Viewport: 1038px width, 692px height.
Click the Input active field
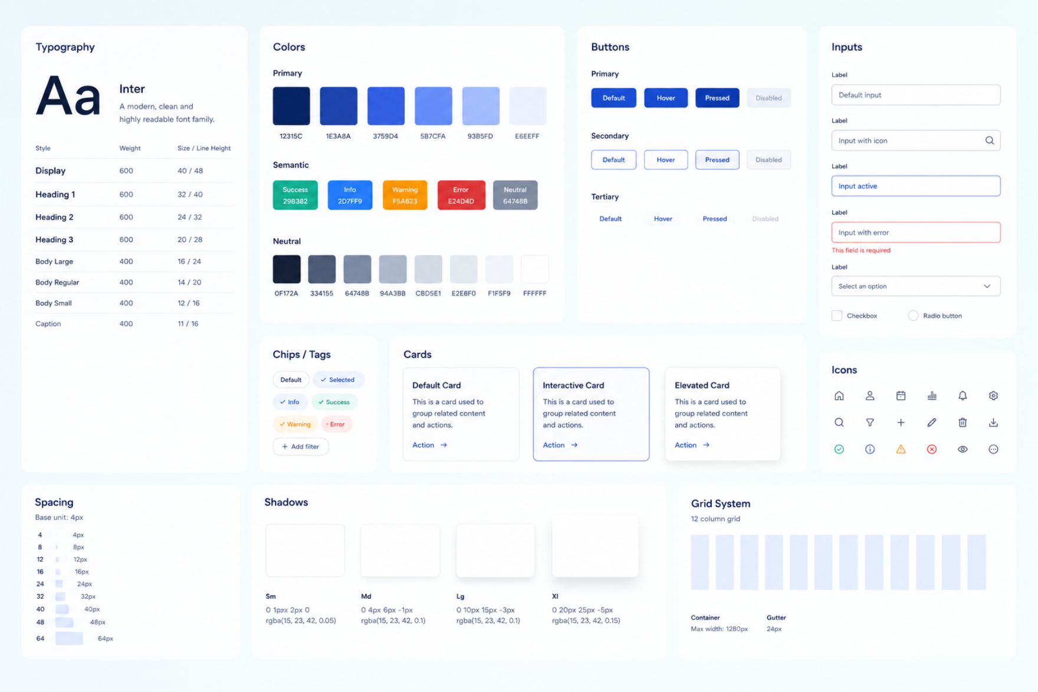pos(915,186)
